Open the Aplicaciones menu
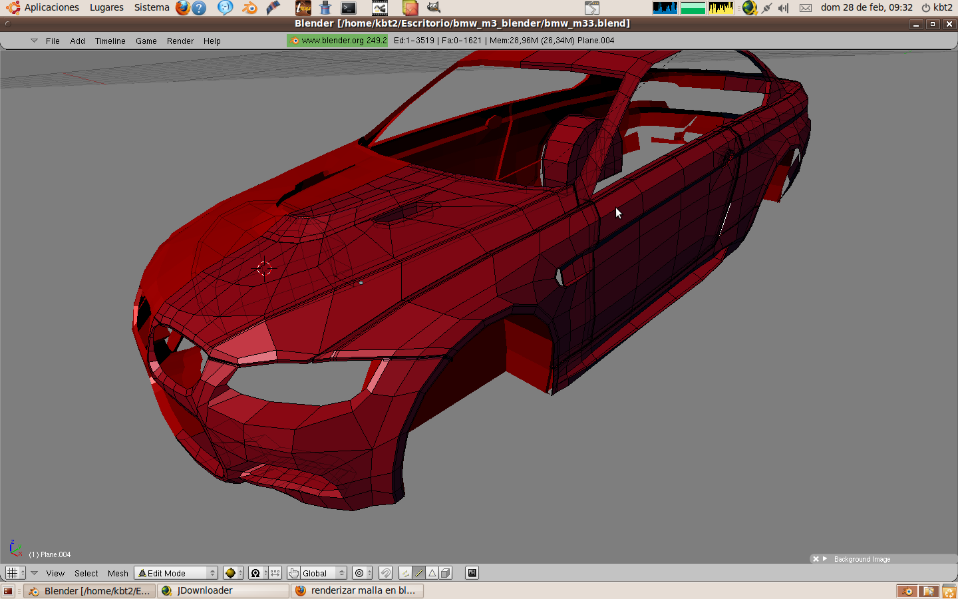 (52, 7)
